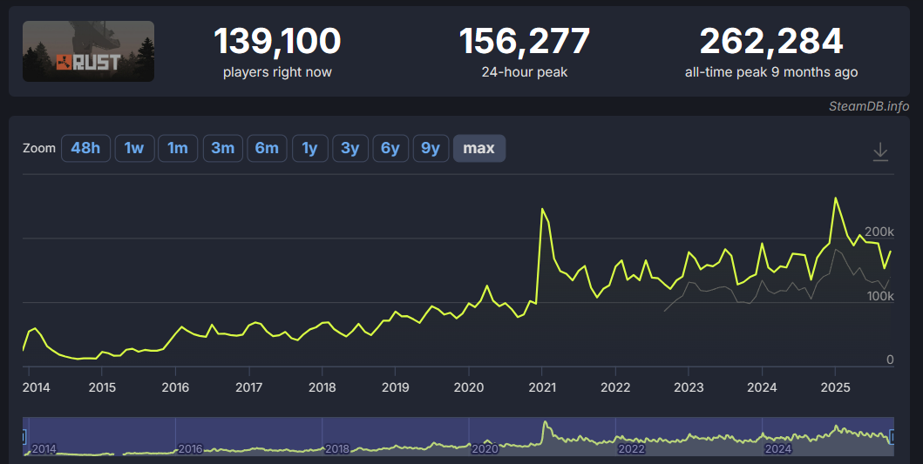Click the 2021 x-axis label
The width and height of the screenshot is (923, 464).
click(542, 387)
